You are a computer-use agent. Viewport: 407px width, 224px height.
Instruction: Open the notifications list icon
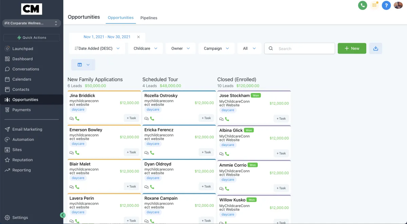[x=374, y=5]
